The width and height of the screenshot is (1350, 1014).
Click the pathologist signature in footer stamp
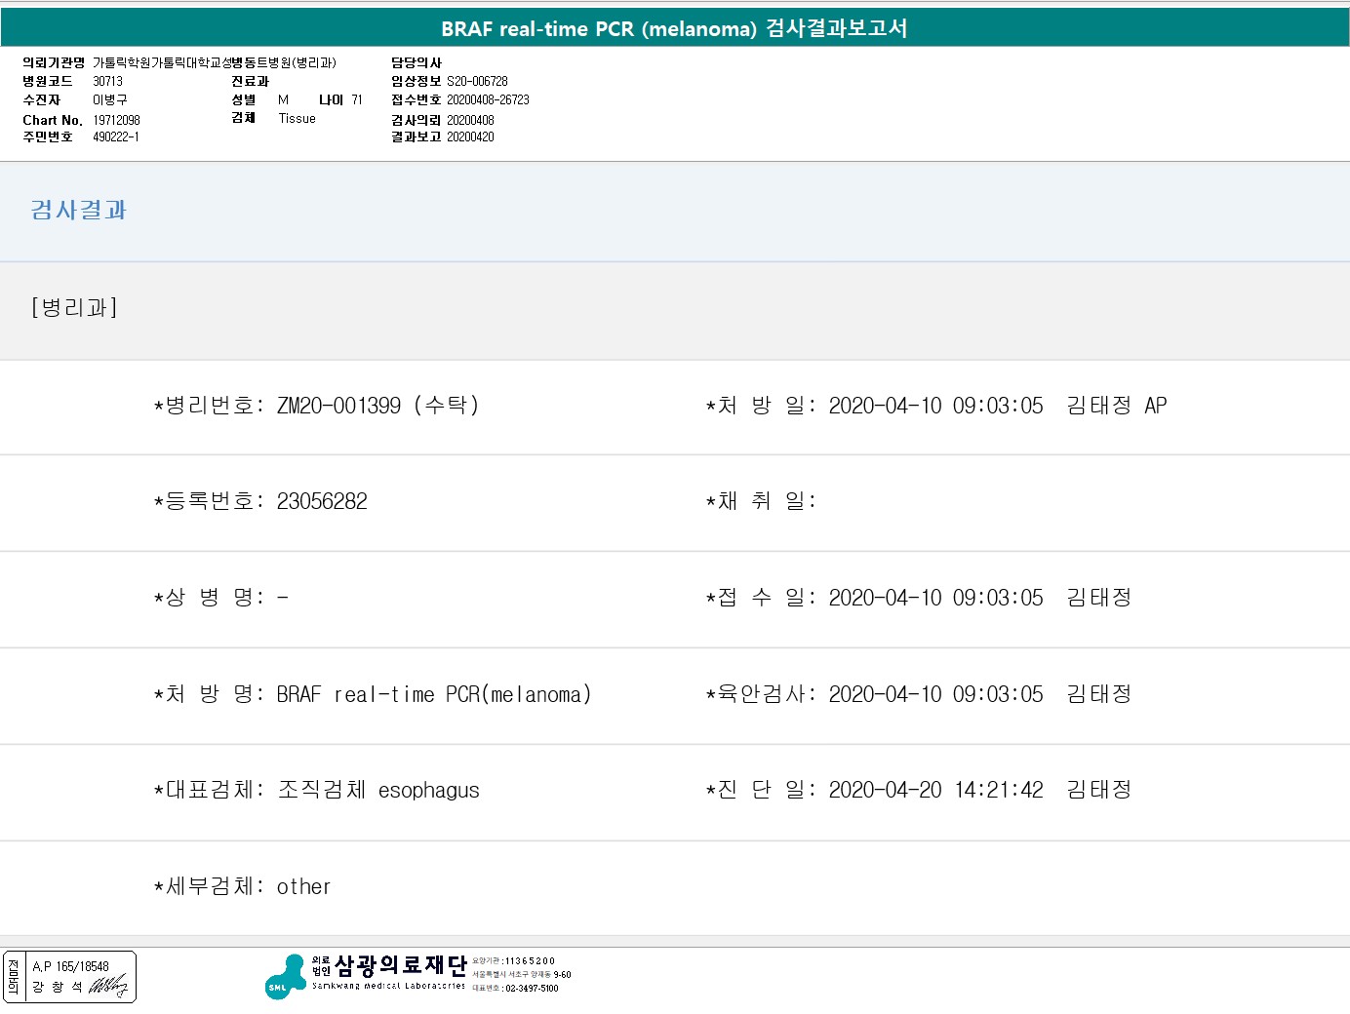point(108,987)
